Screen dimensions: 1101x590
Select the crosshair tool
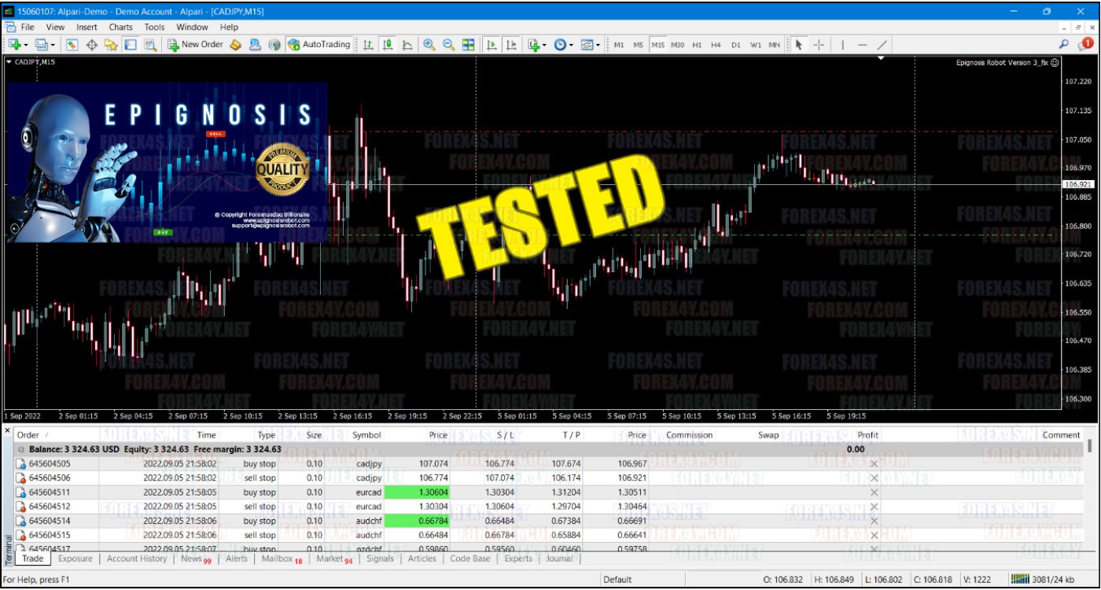coord(818,45)
